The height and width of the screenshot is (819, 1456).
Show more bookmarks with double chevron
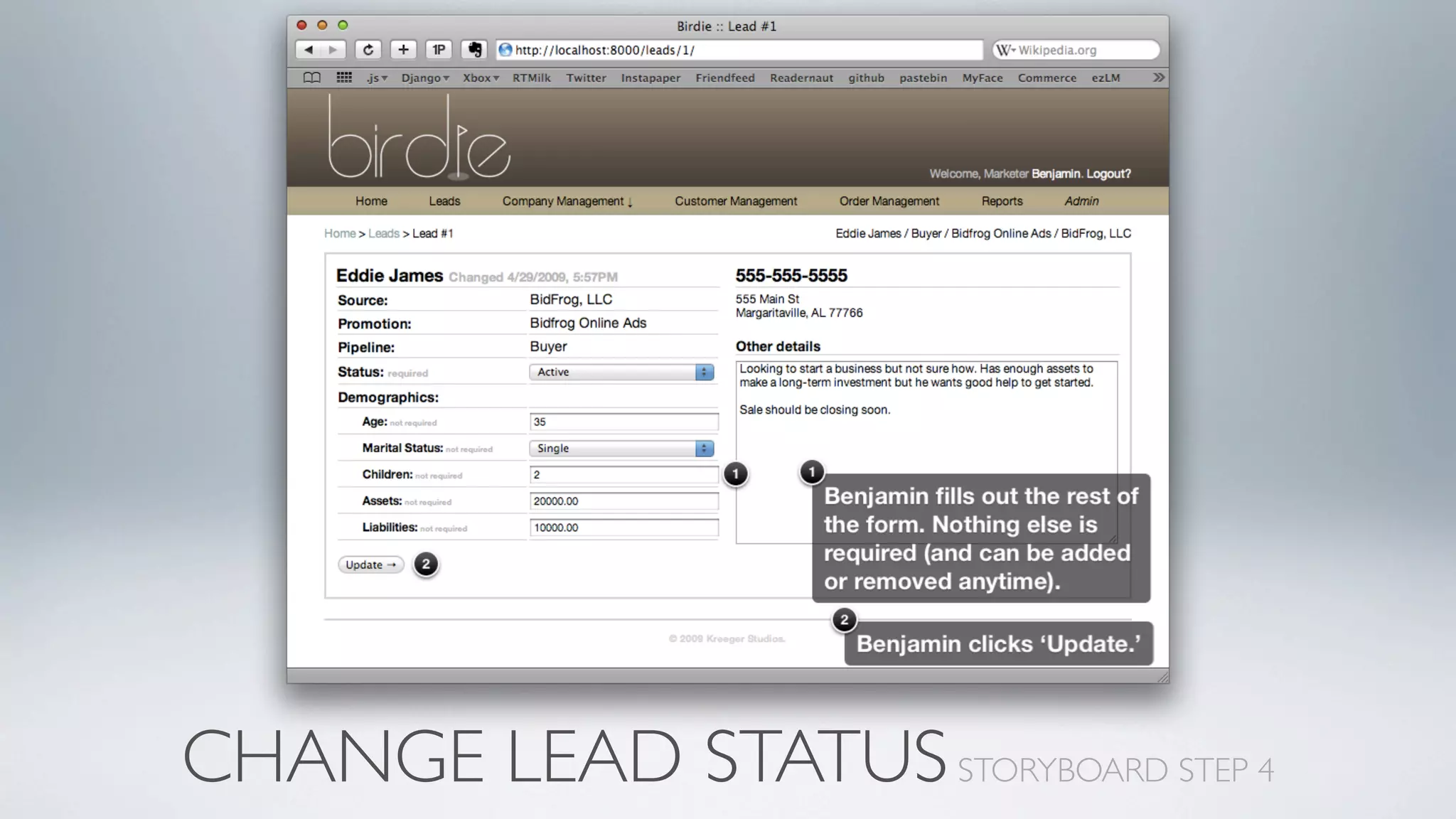click(1158, 77)
